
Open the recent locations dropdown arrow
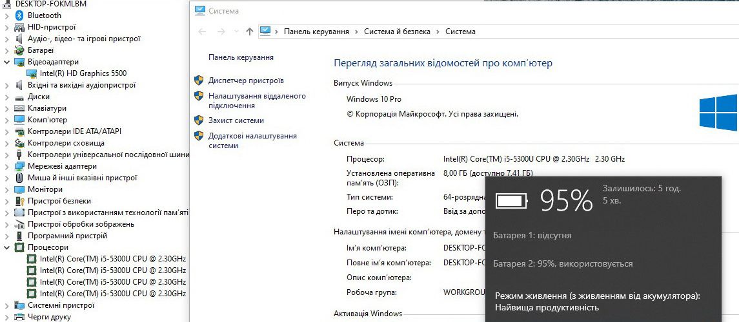tap(236, 32)
